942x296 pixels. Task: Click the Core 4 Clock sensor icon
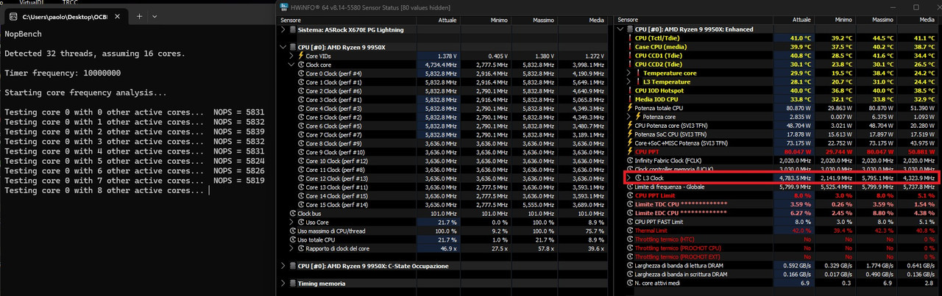(x=300, y=109)
